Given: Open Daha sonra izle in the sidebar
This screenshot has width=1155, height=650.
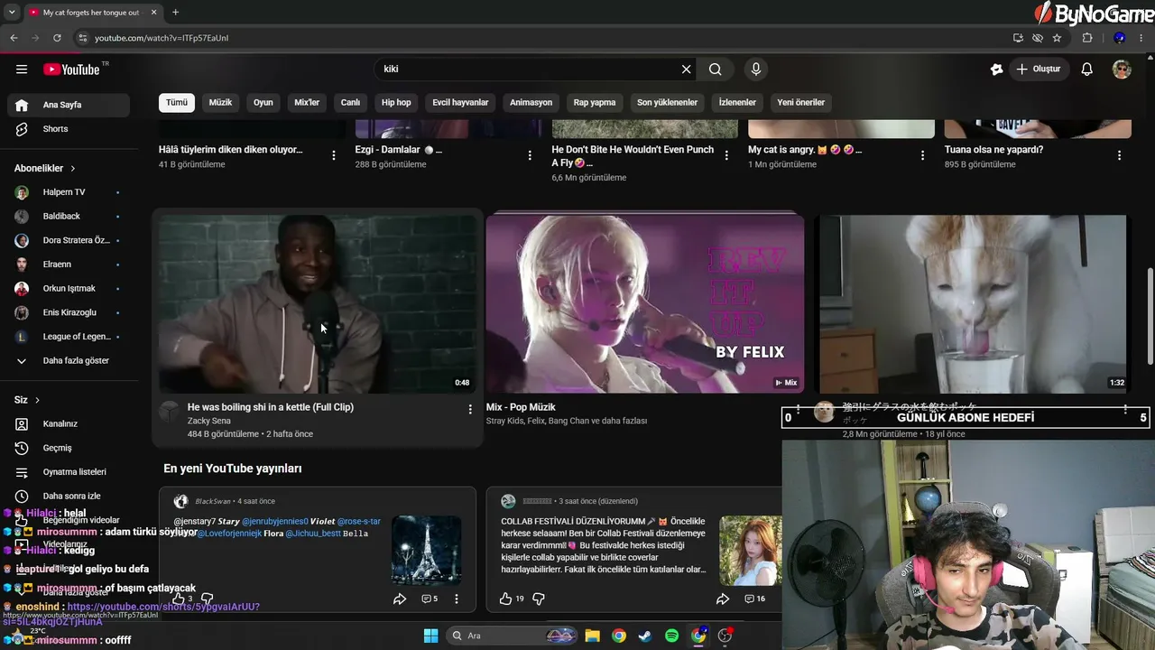Looking at the screenshot, I should pyautogui.click(x=69, y=496).
